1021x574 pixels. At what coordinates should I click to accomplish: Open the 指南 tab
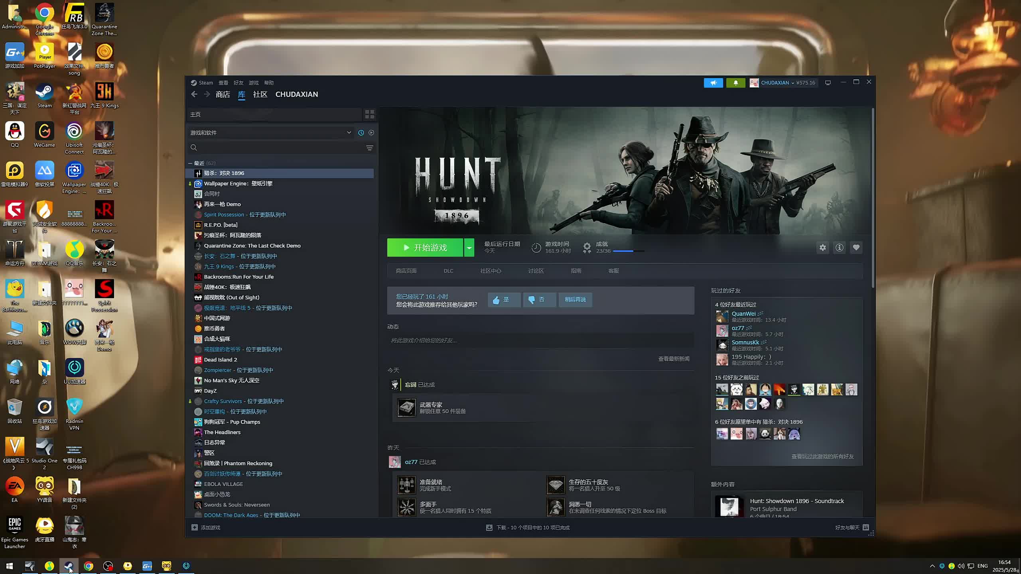tap(576, 271)
